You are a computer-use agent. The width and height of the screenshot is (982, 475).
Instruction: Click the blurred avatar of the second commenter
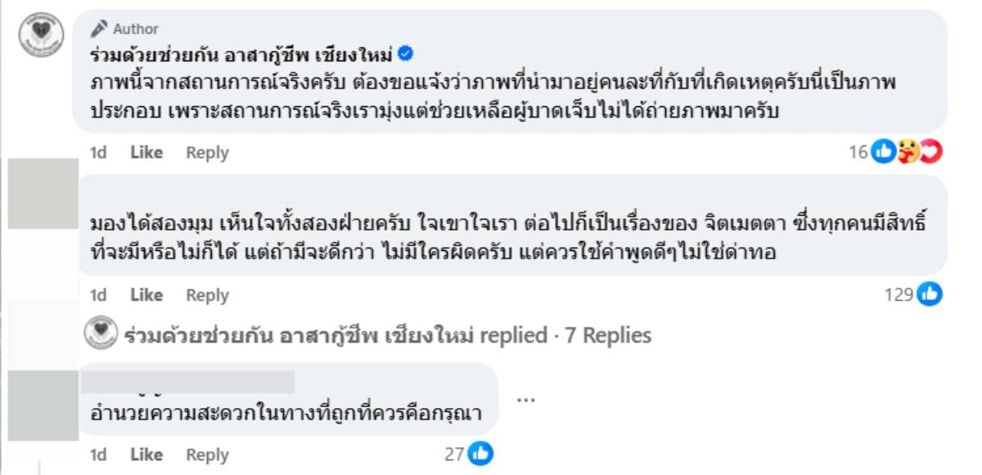(43, 194)
